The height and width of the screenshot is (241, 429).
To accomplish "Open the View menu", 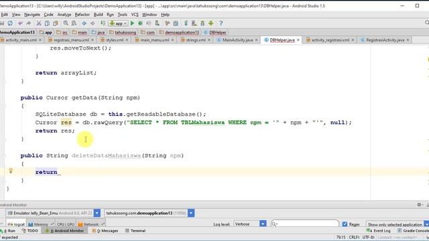I will pyautogui.click(x=16, y=15).
